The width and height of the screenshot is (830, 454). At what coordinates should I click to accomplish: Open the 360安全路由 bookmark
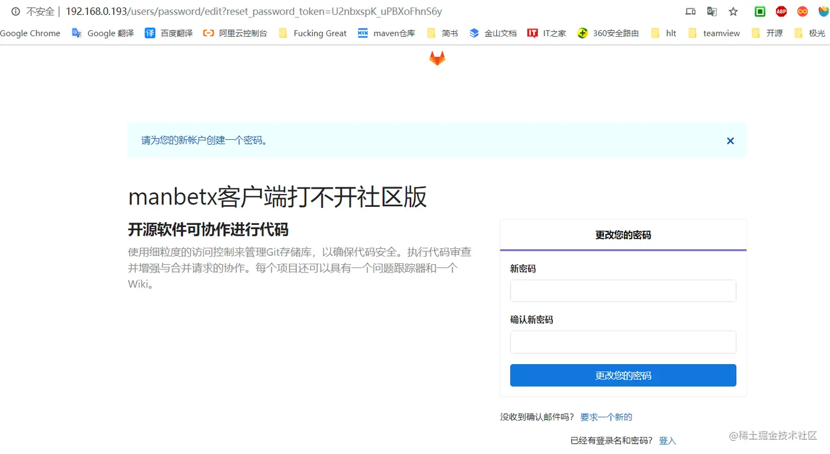(608, 33)
